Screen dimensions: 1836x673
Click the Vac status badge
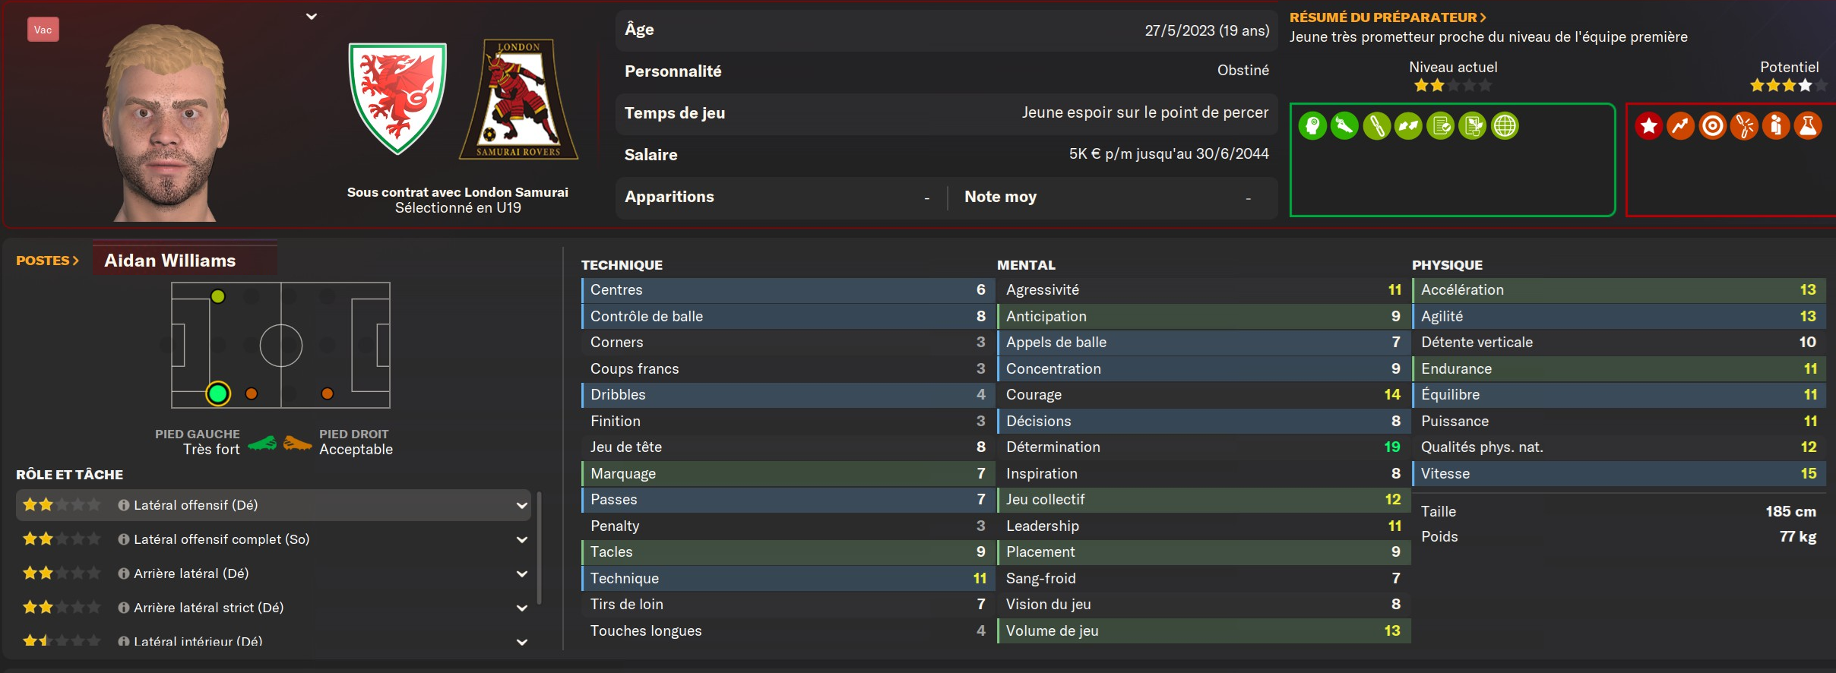(x=43, y=30)
